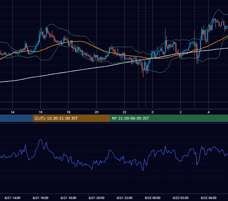
Task: Click the NY session bar 21:00-06:00 JST
Action: tap(169, 118)
